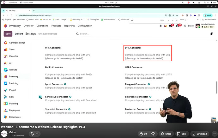Screen dimensions: 218x138
Task: Open the debug bug icon
Action: coord(160,26)
